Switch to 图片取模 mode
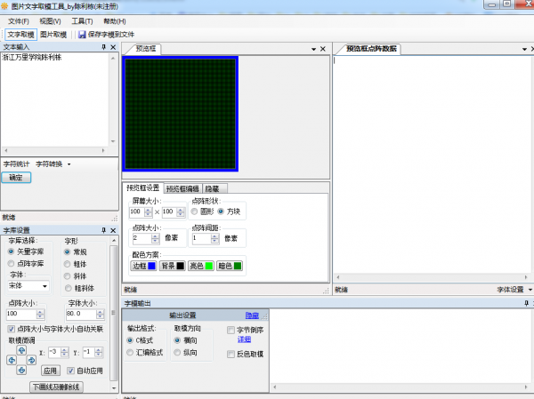The image size is (534, 399). 53,35
